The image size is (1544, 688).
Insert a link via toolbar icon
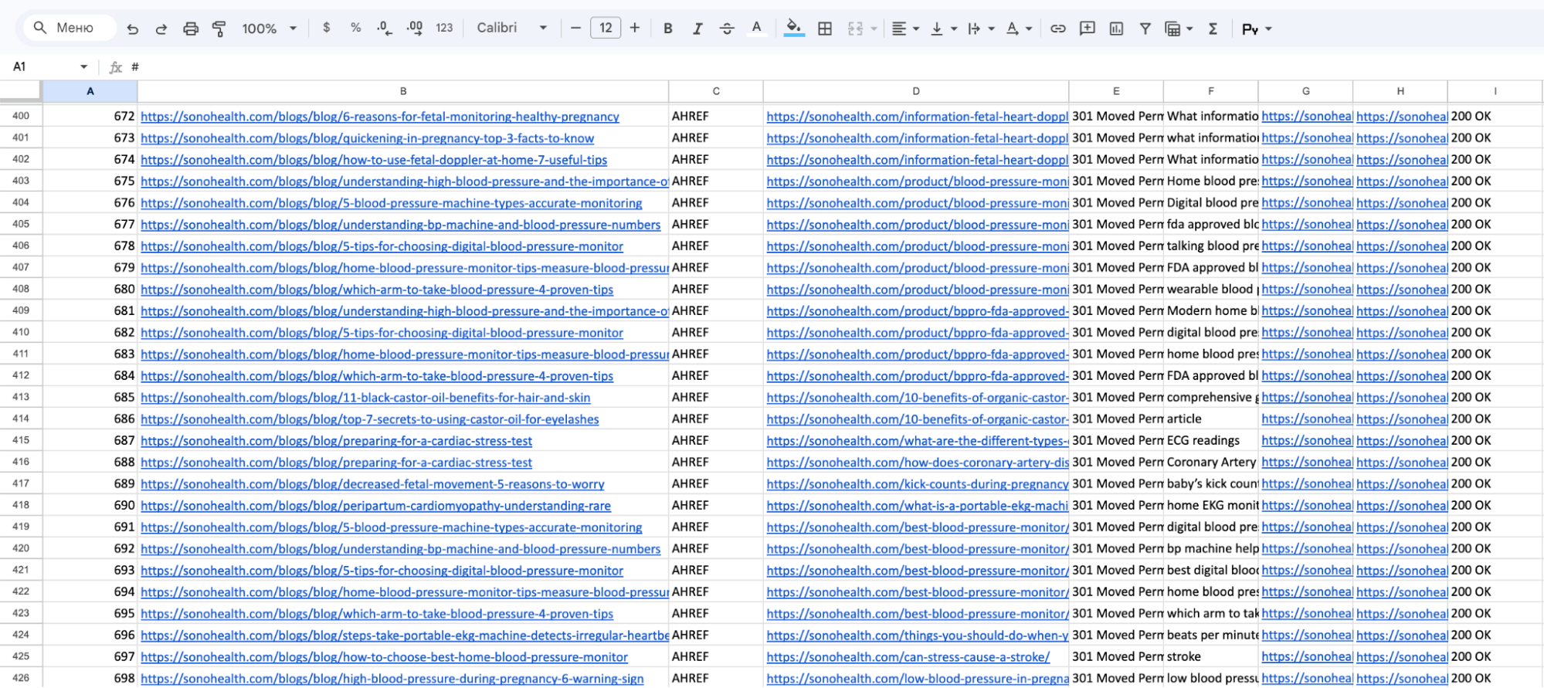pyautogui.click(x=1058, y=29)
